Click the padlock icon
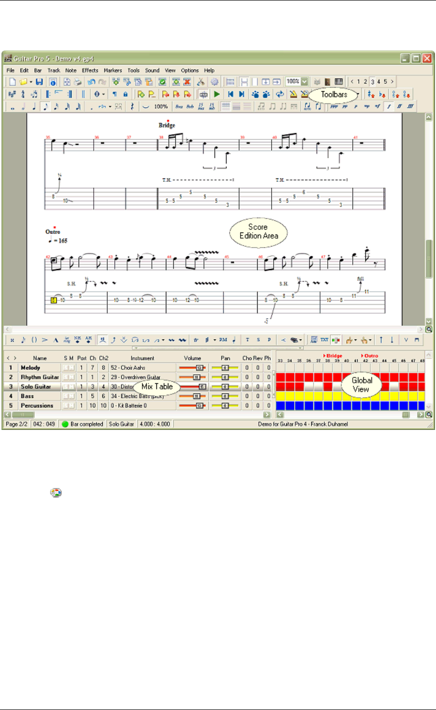 [x=125, y=94]
